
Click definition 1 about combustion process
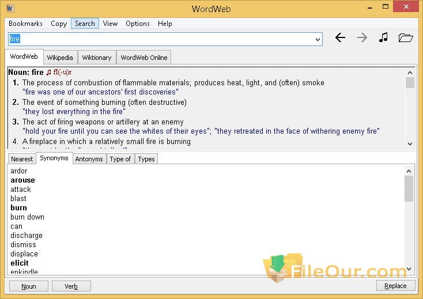pos(173,83)
